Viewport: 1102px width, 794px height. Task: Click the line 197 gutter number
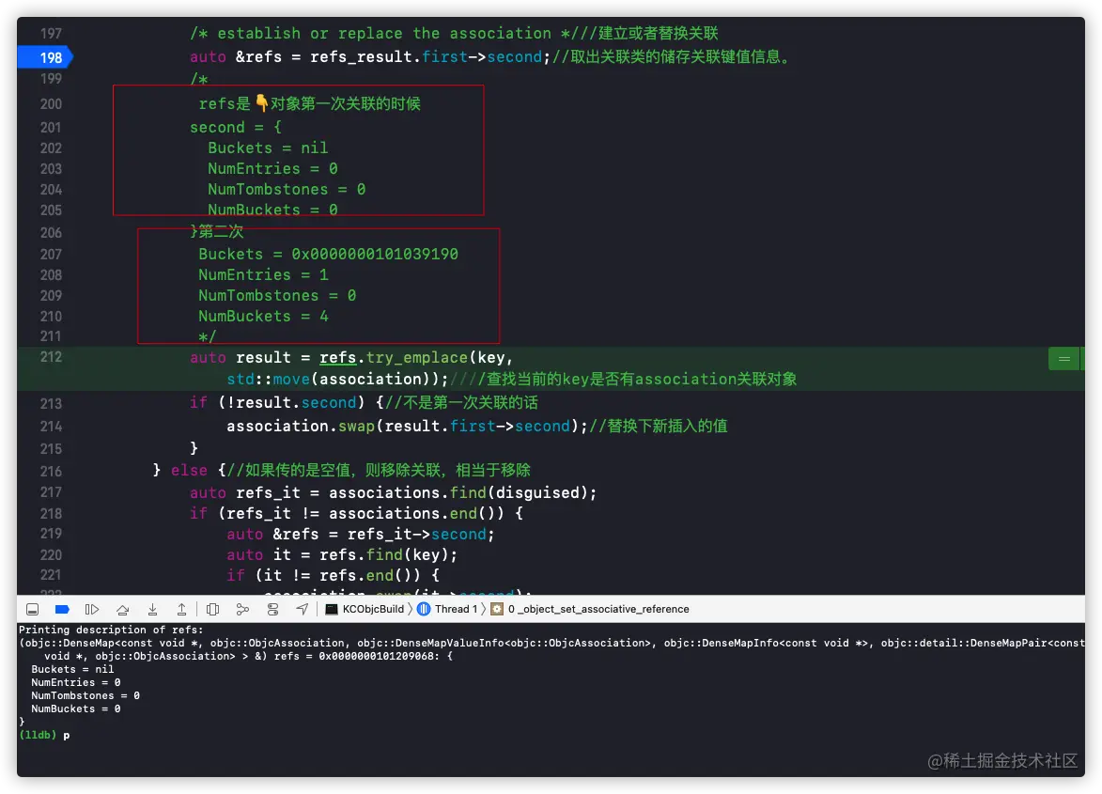51,33
